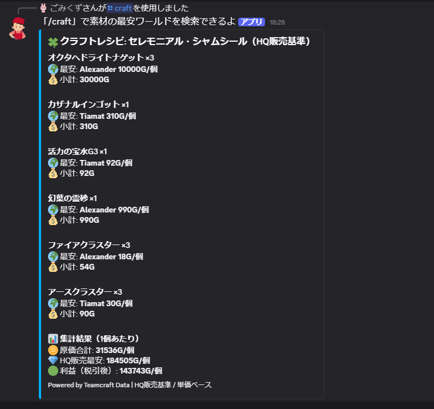
Task: Click the blue diamond icon beside HQ販売最安
Action: pyautogui.click(x=53, y=360)
